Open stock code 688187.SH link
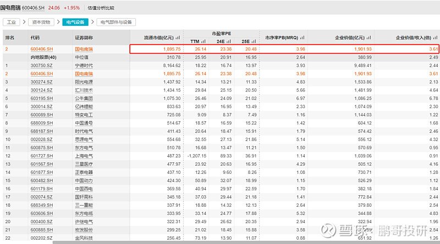Image resolution: width=440 pixels, height=244 pixels. 42,131
